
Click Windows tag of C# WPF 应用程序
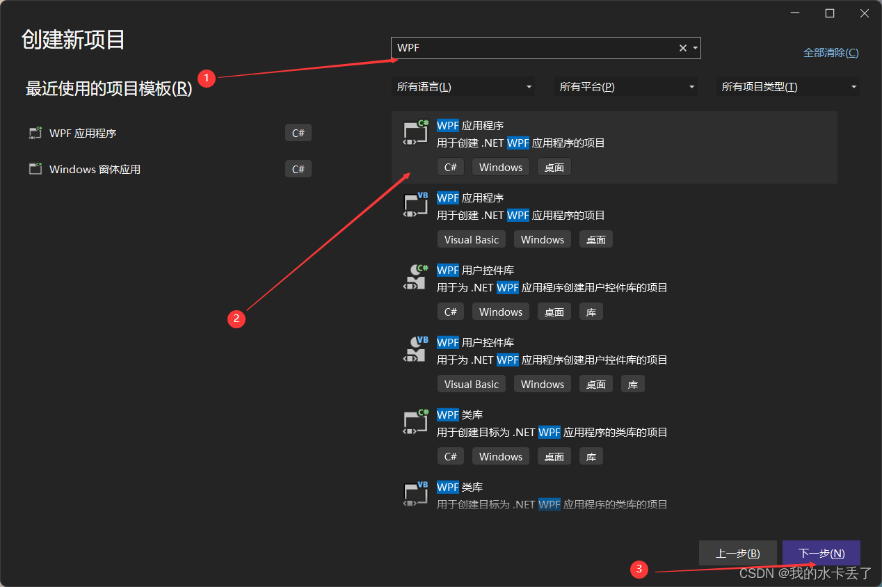pyautogui.click(x=501, y=167)
